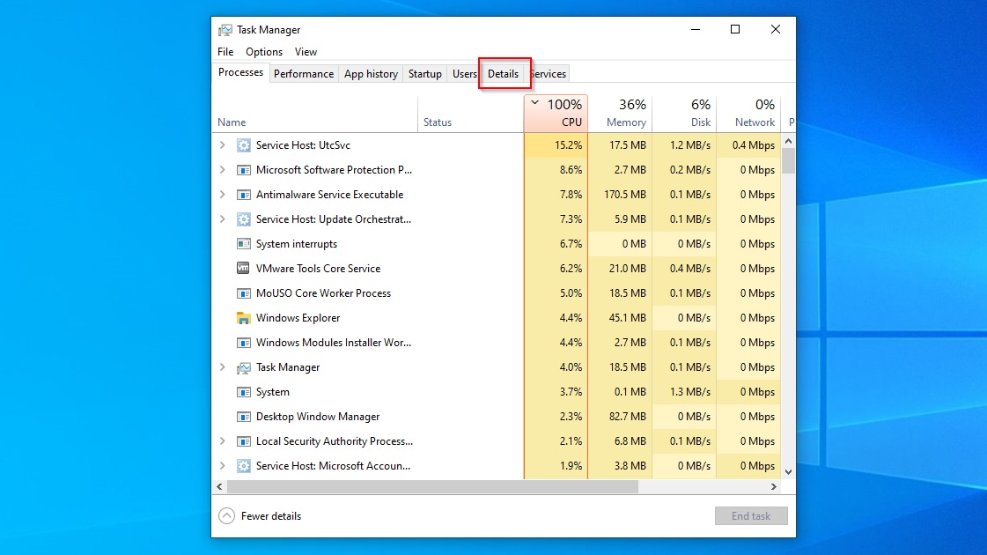Expand Service Host: Update Orchestrator group
Viewport: 987px width, 555px height.
[x=222, y=219]
